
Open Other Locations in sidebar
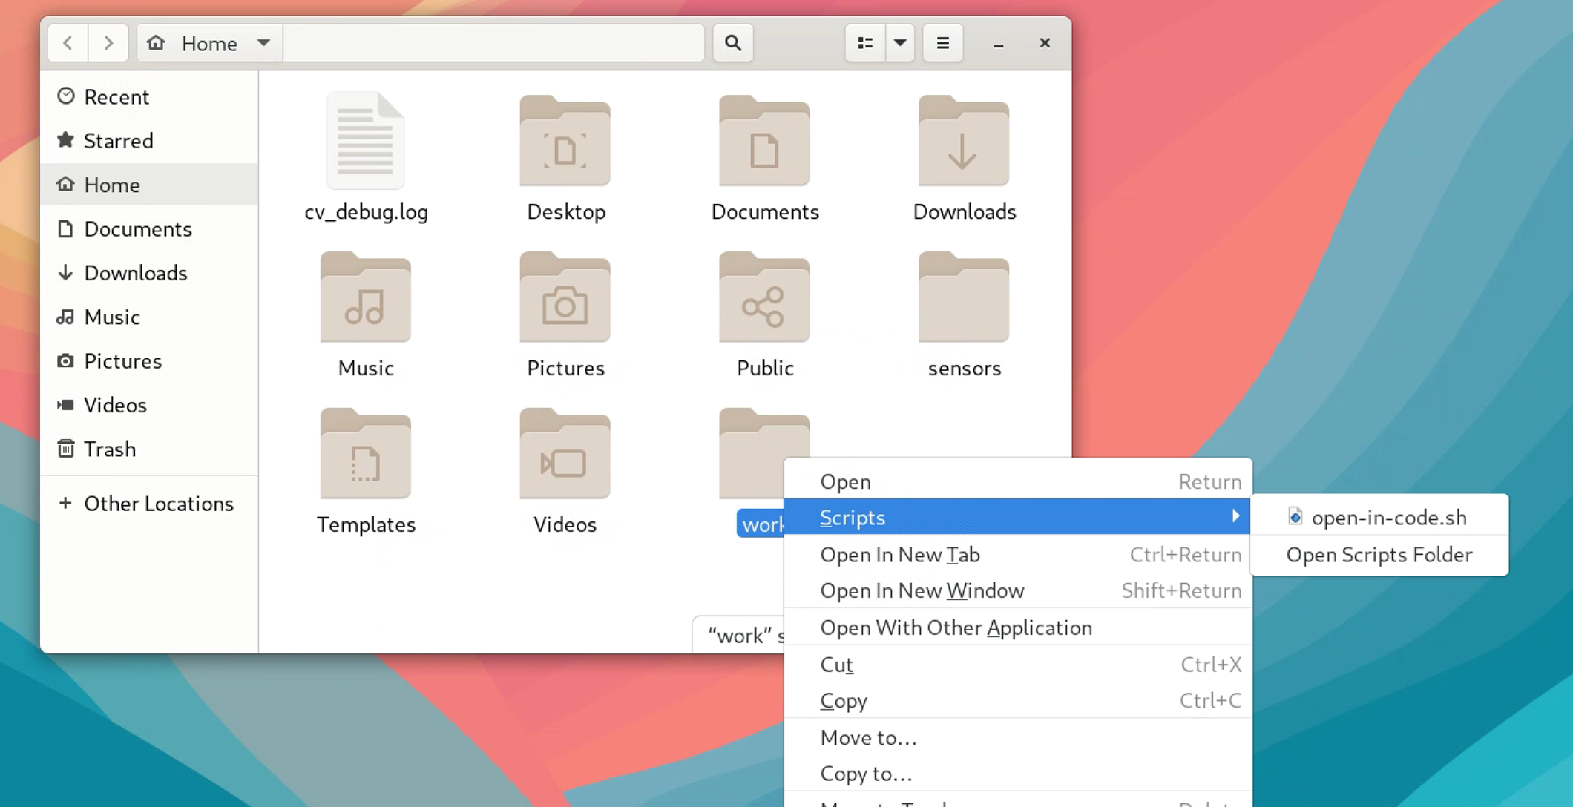coord(158,504)
